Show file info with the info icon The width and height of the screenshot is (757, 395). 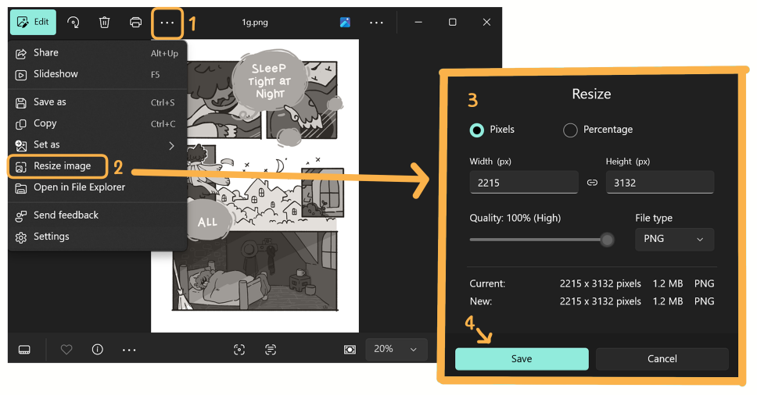pos(98,349)
